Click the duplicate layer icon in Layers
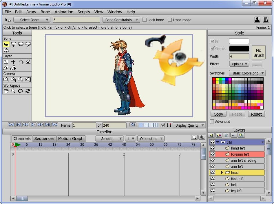274x204 pixels. point(241,135)
